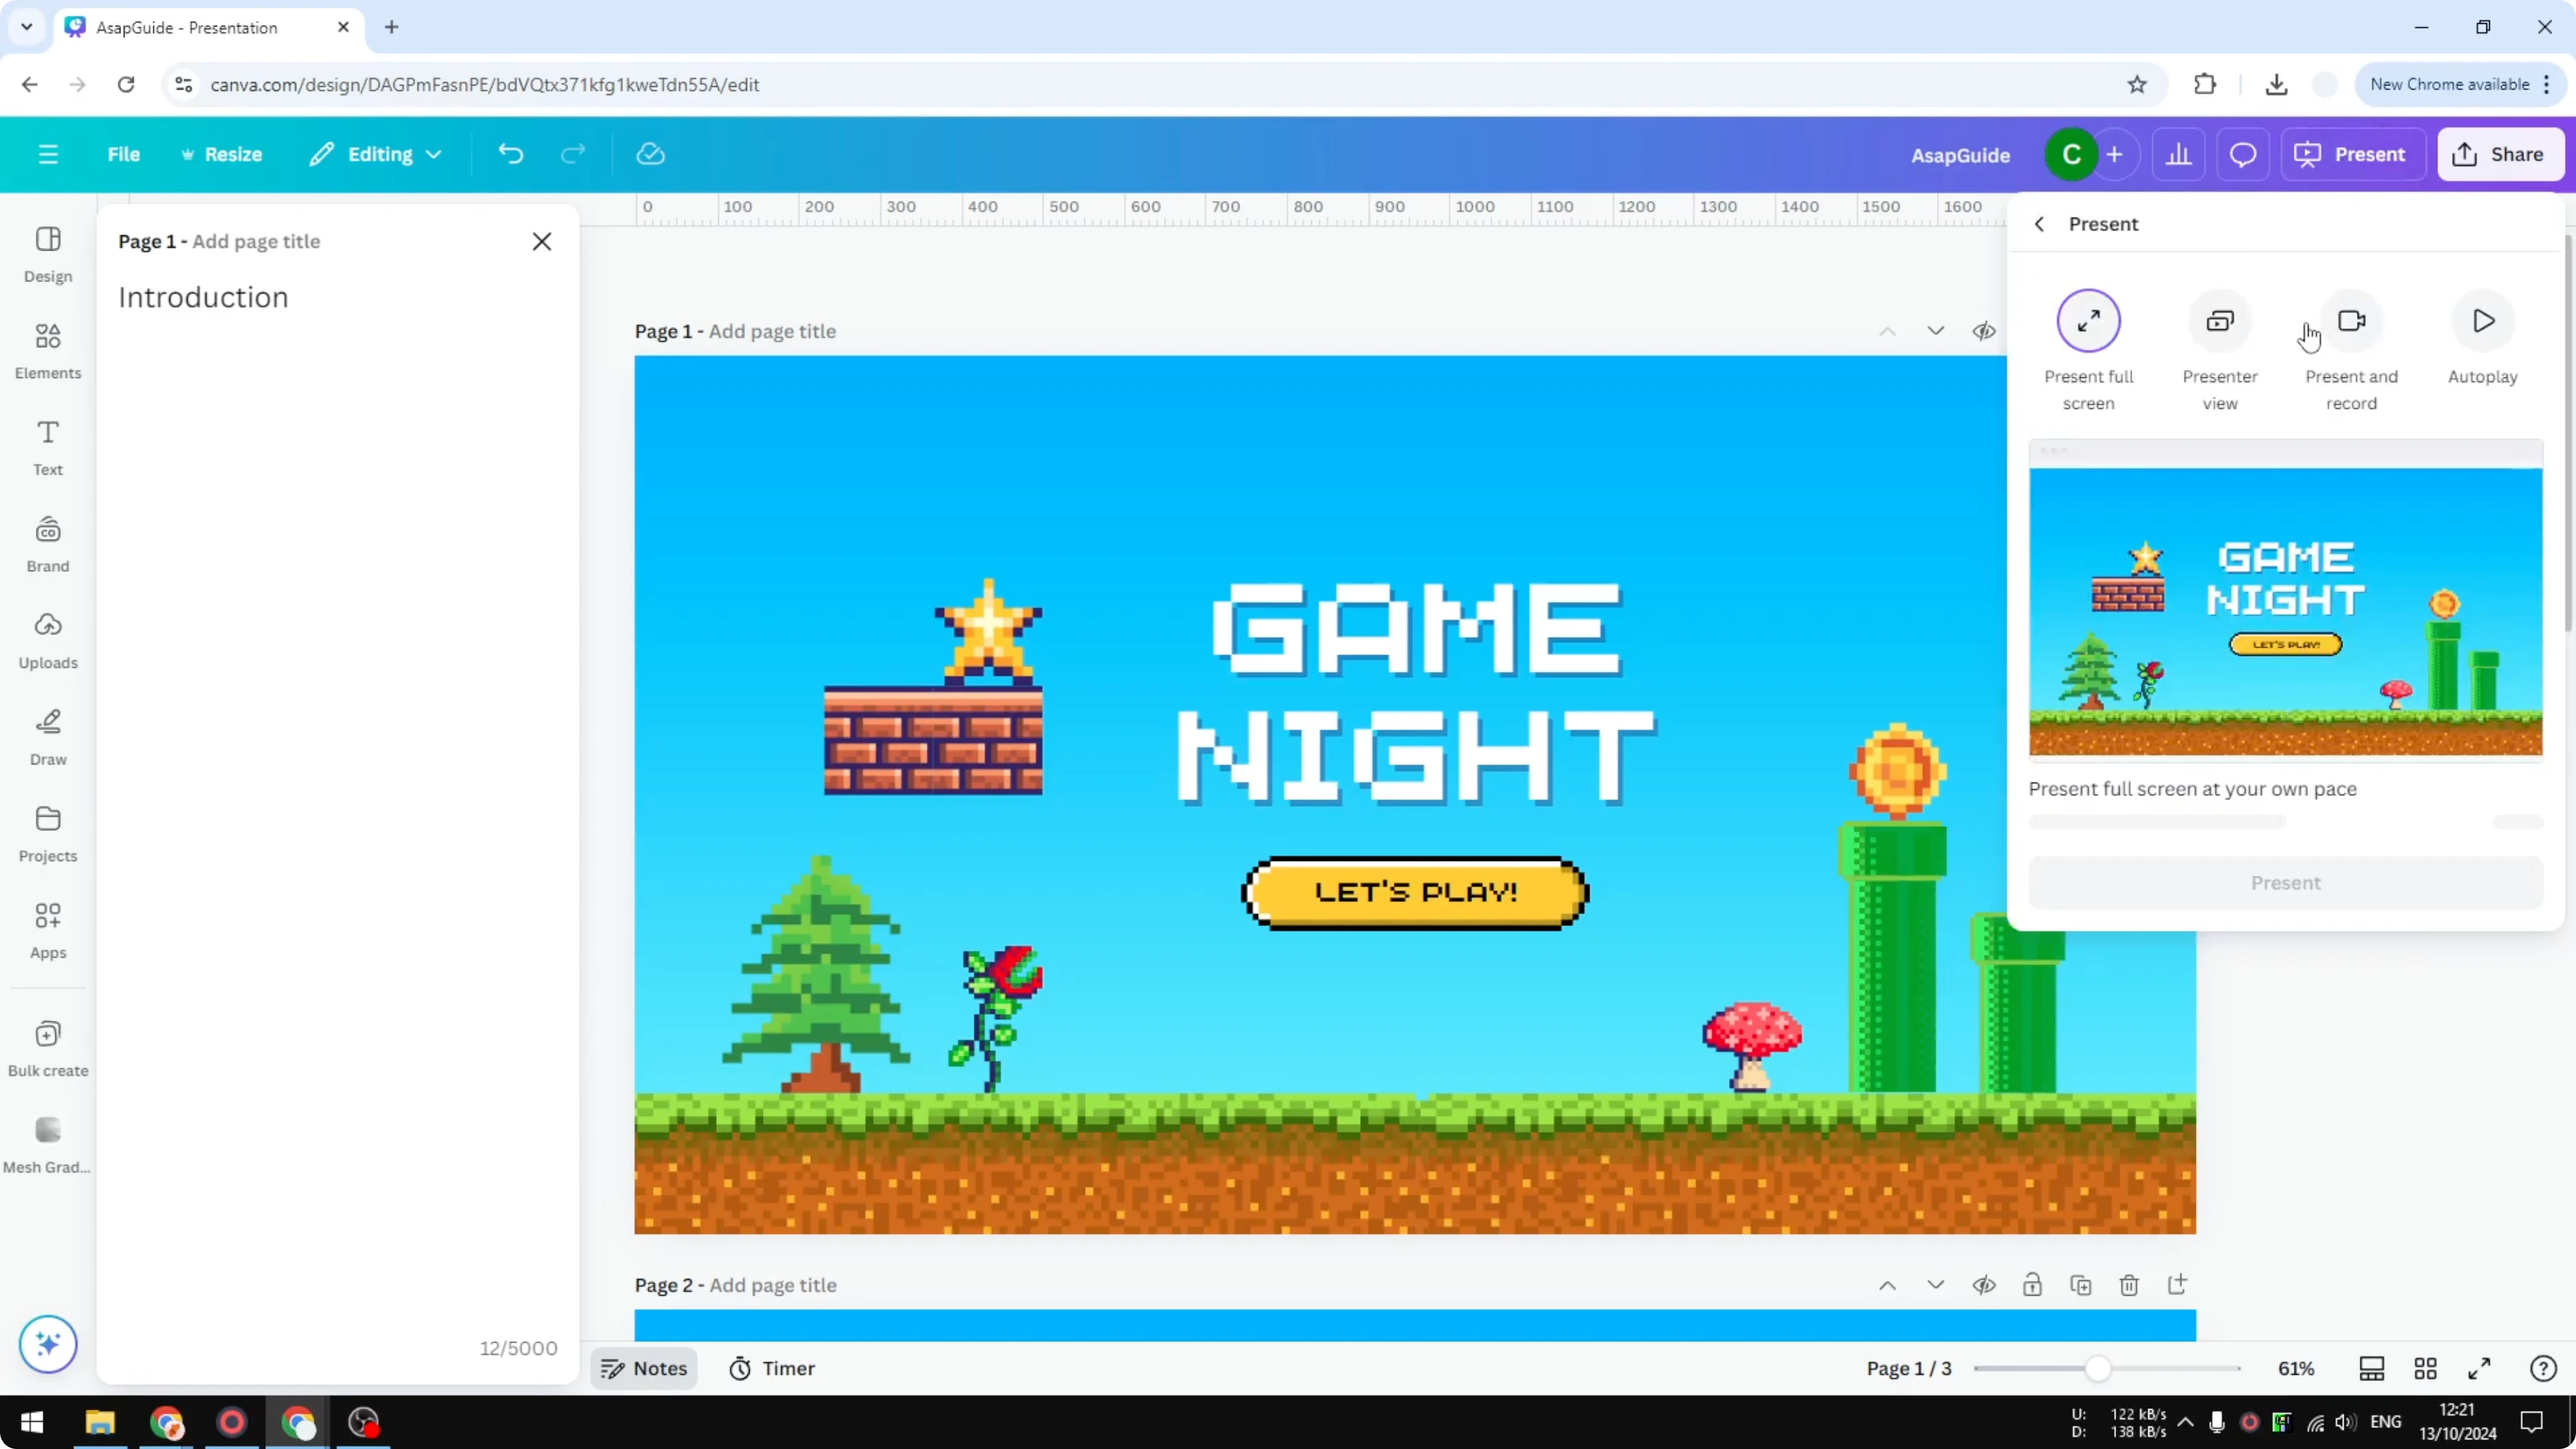The height and width of the screenshot is (1449, 2576).
Task: Add collaborator with plus icon
Action: pyautogui.click(x=2115, y=154)
